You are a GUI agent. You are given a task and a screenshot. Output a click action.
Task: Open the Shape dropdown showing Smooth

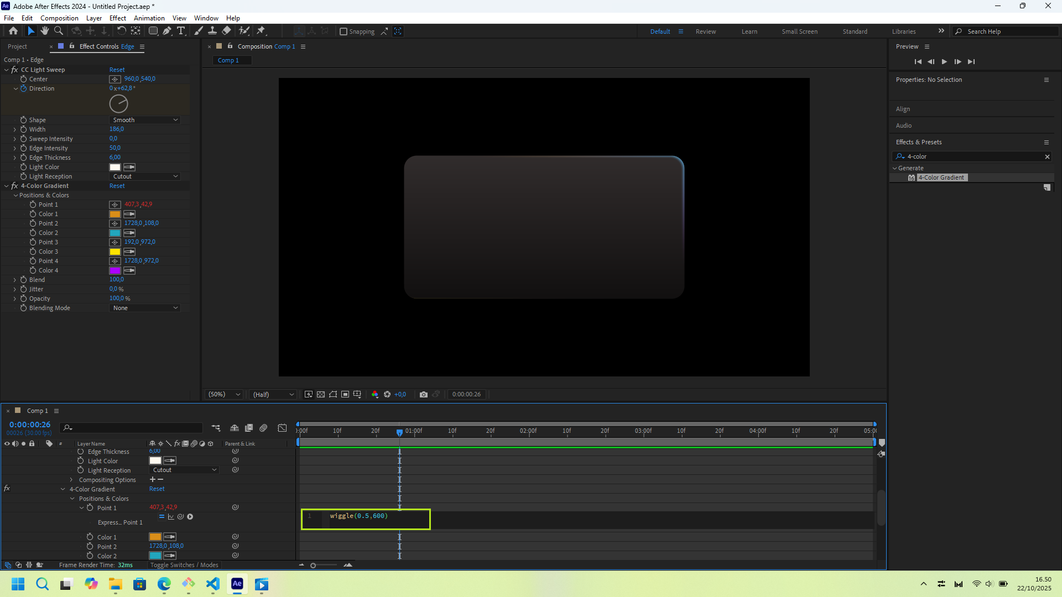point(145,120)
